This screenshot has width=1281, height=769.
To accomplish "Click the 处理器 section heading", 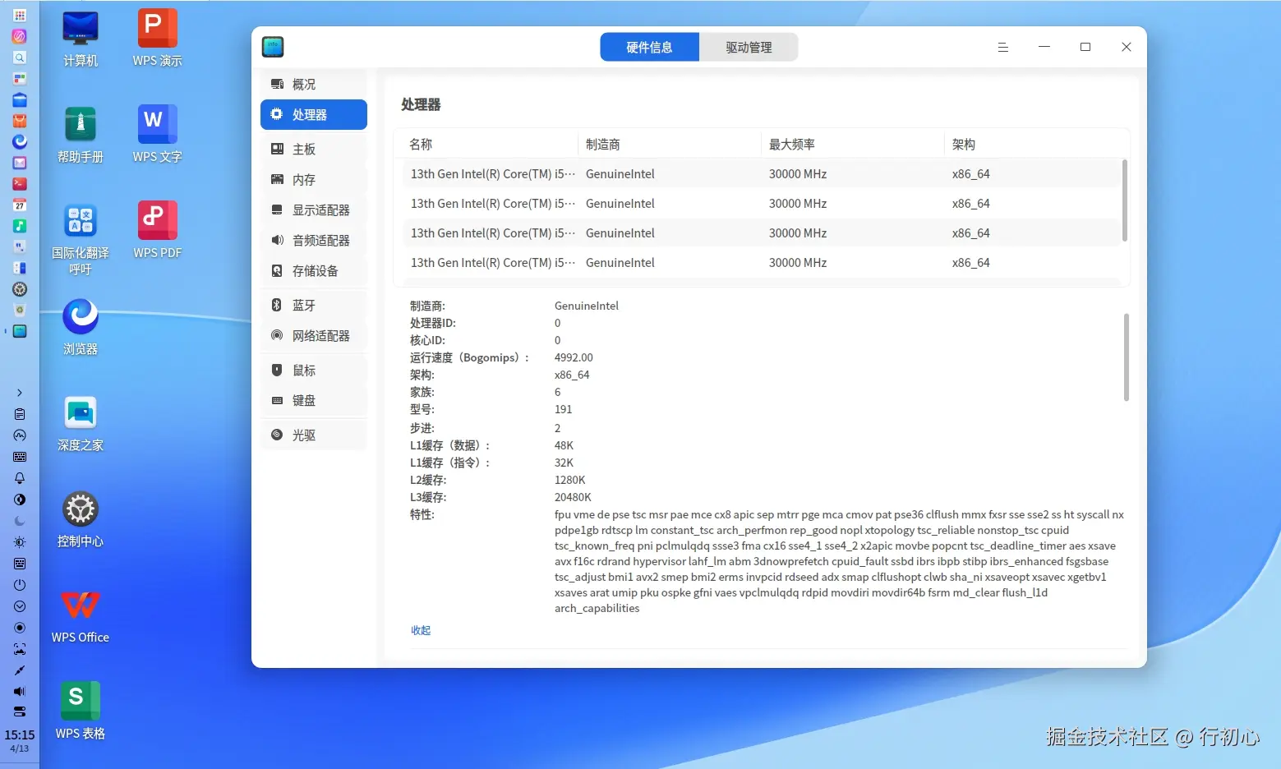I will click(421, 105).
